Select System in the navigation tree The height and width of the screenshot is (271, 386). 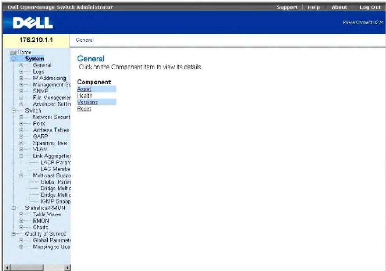35,59
